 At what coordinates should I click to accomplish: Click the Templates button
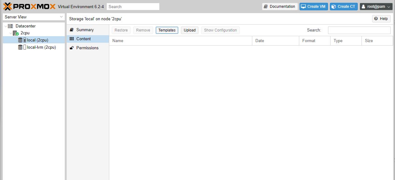pyautogui.click(x=167, y=30)
